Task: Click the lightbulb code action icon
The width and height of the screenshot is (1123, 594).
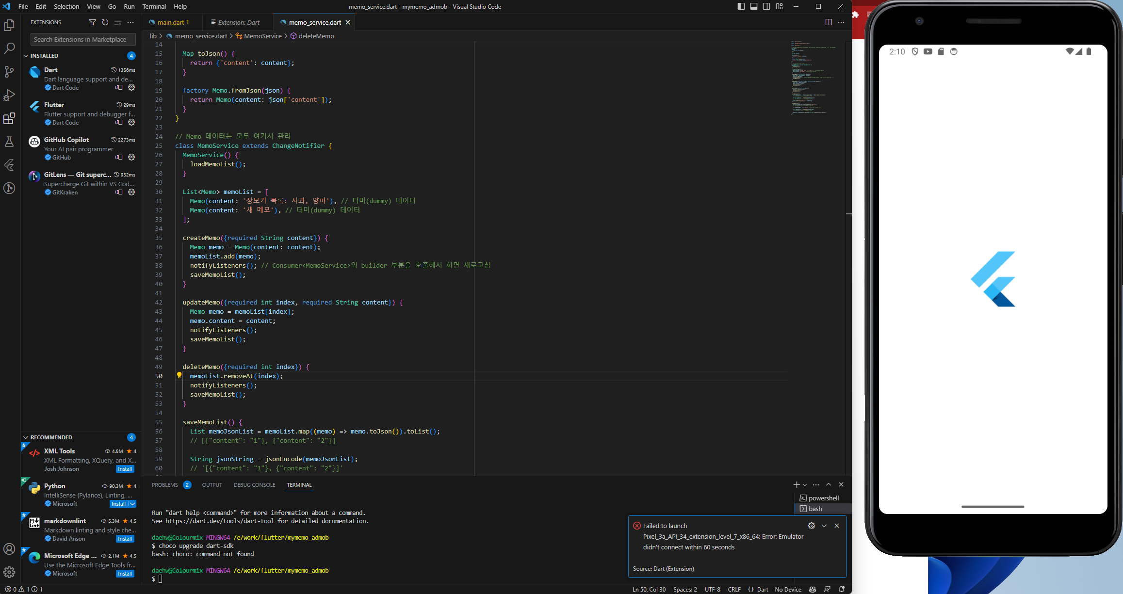Action: click(x=179, y=375)
